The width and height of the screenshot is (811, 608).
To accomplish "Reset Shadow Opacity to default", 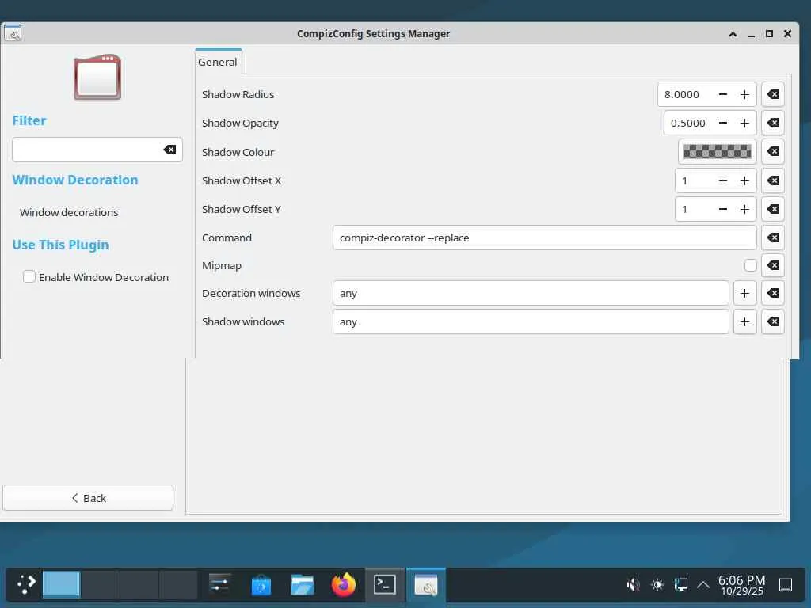I will 773,123.
